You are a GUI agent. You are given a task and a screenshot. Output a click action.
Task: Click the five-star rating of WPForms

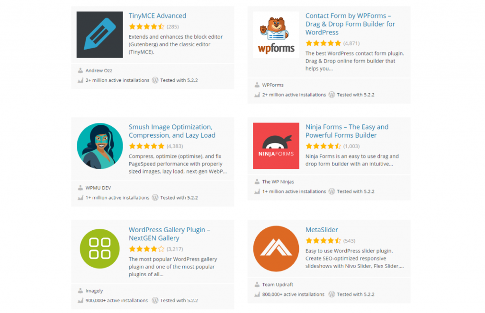(323, 43)
